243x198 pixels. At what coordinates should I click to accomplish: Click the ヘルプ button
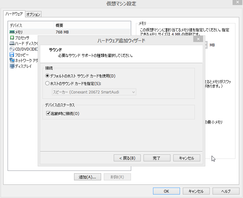(x=226, y=191)
